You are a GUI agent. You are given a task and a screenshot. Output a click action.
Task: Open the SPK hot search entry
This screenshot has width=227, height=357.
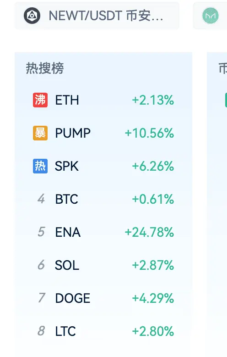103,166
